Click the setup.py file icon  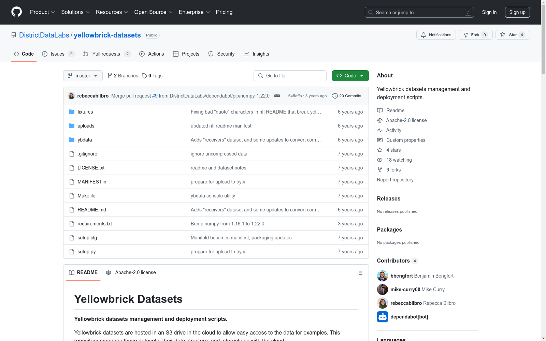click(x=72, y=252)
